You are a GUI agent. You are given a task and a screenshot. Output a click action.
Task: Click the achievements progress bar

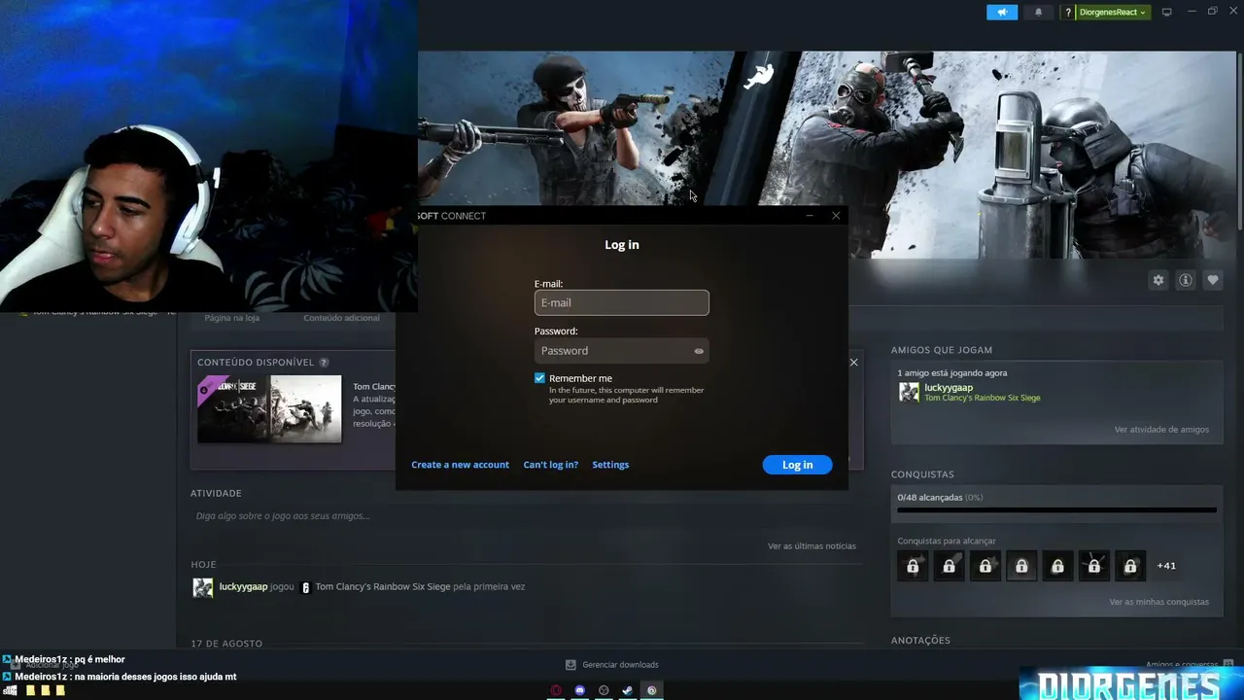[1056, 509]
